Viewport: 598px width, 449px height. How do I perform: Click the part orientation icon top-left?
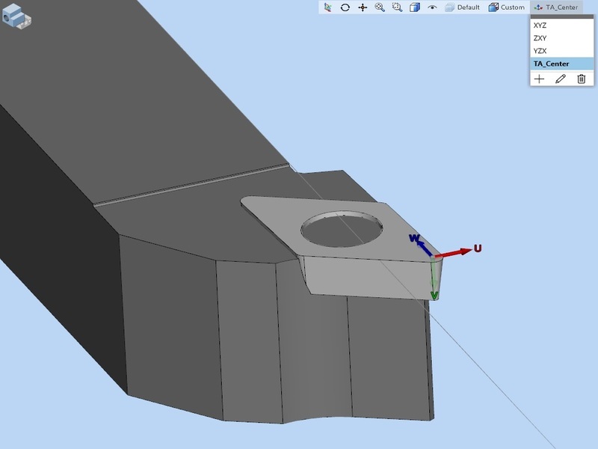(x=16, y=16)
